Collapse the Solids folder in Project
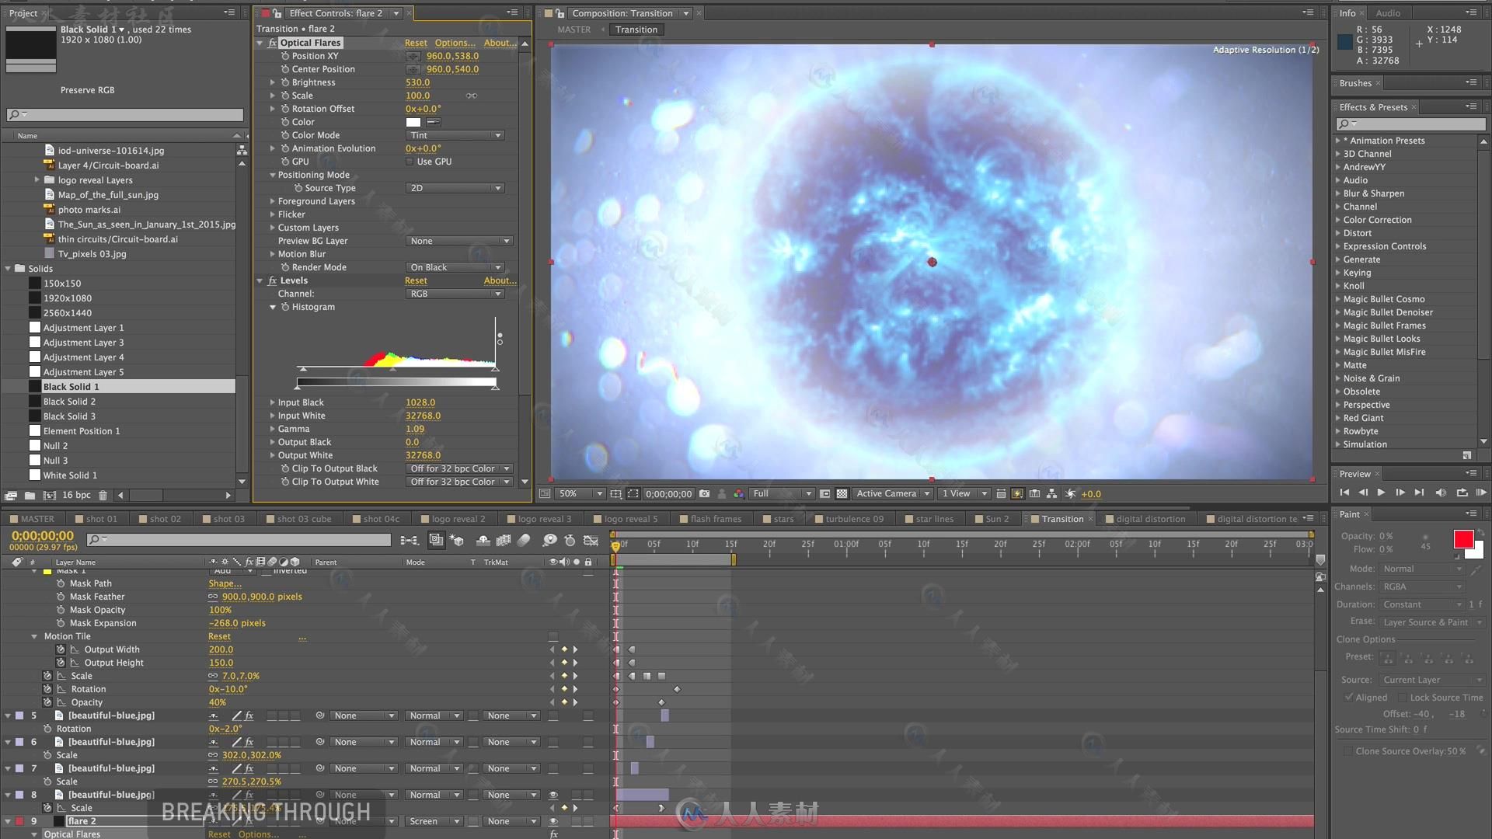The height and width of the screenshot is (839, 1492). tap(8, 269)
